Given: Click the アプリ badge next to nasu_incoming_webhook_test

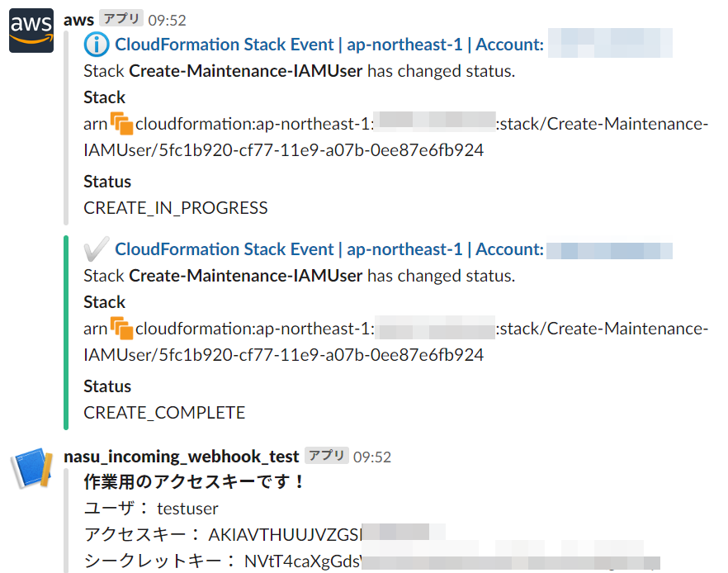Looking at the screenshot, I should (326, 456).
